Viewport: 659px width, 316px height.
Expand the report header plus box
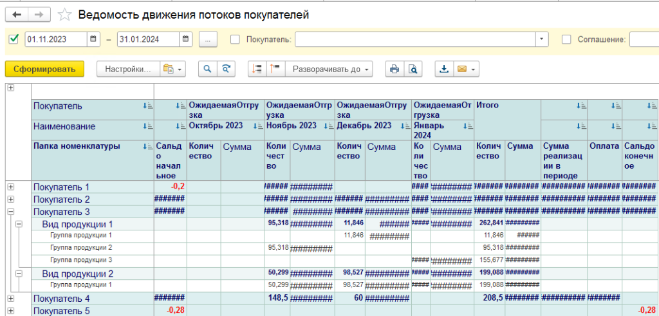pyautogui.click(x=10, y=88)
